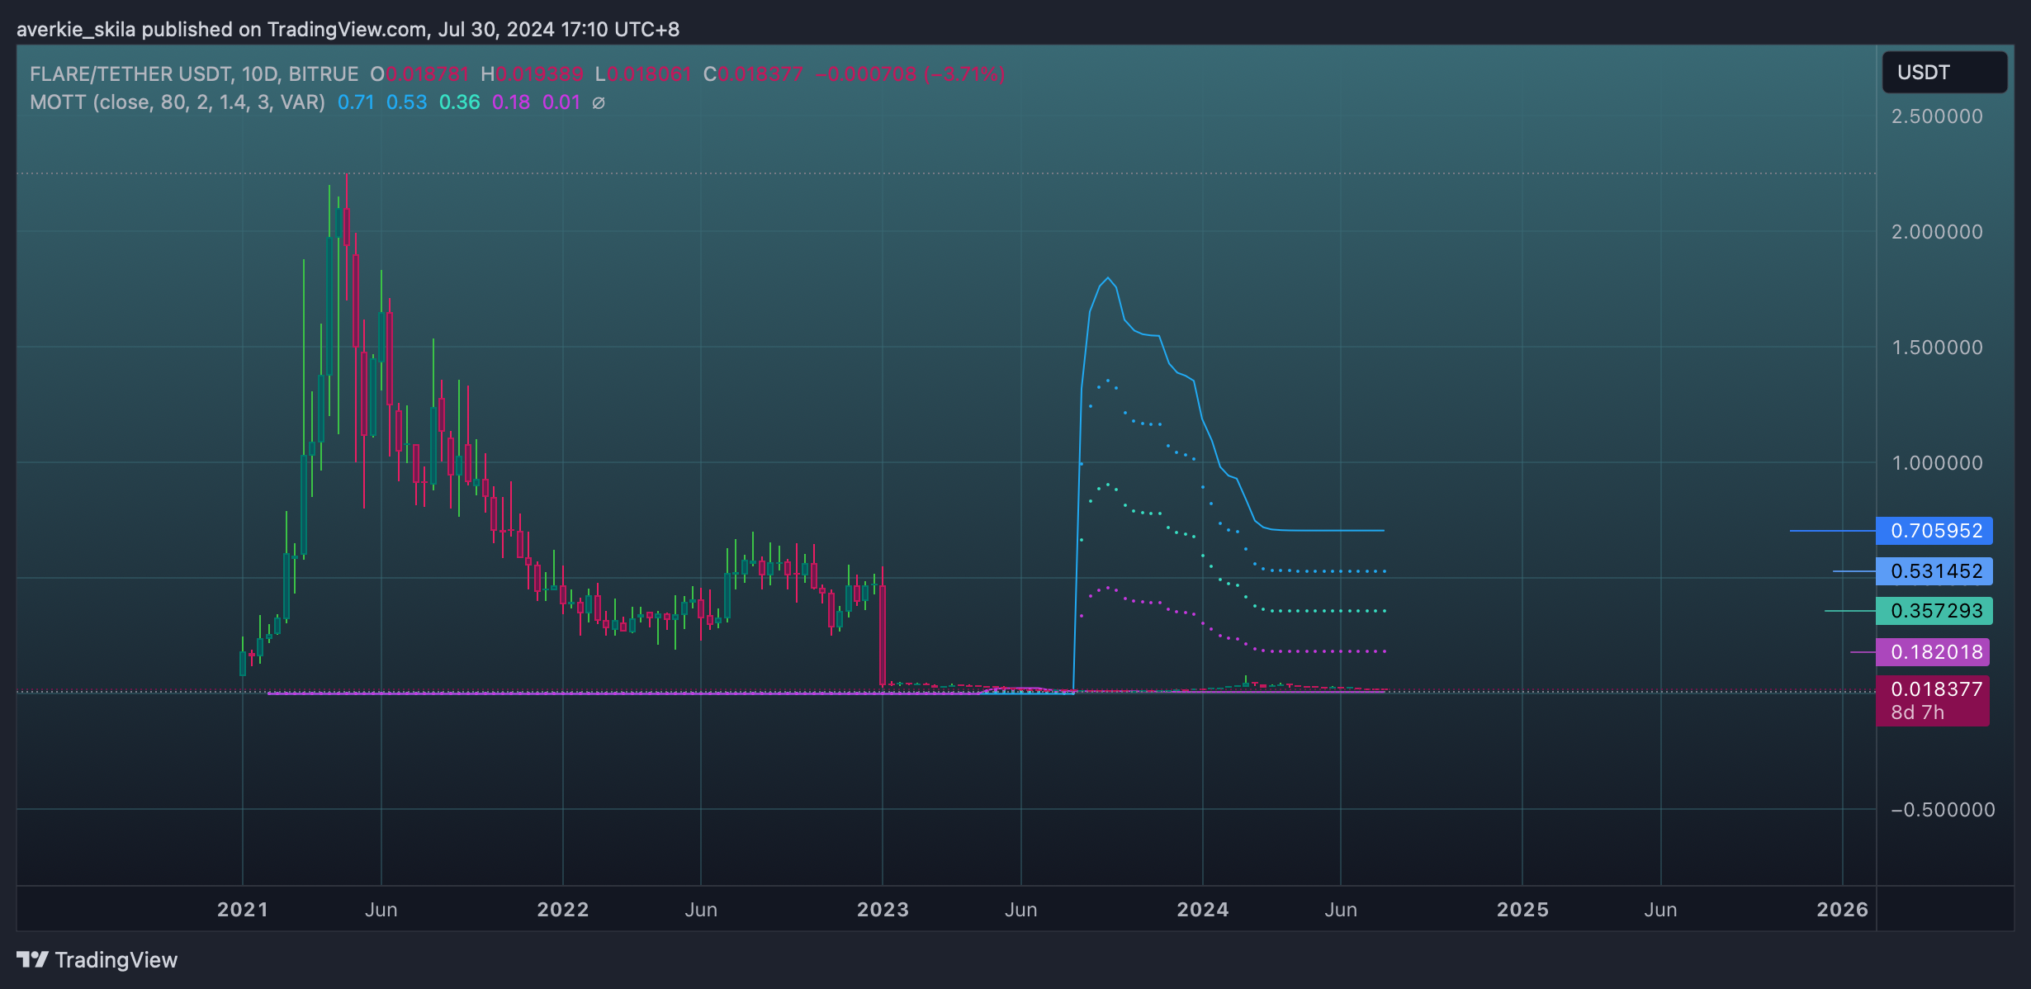
Task: Click the close price value C0.018377
Action: pos(753,74)
